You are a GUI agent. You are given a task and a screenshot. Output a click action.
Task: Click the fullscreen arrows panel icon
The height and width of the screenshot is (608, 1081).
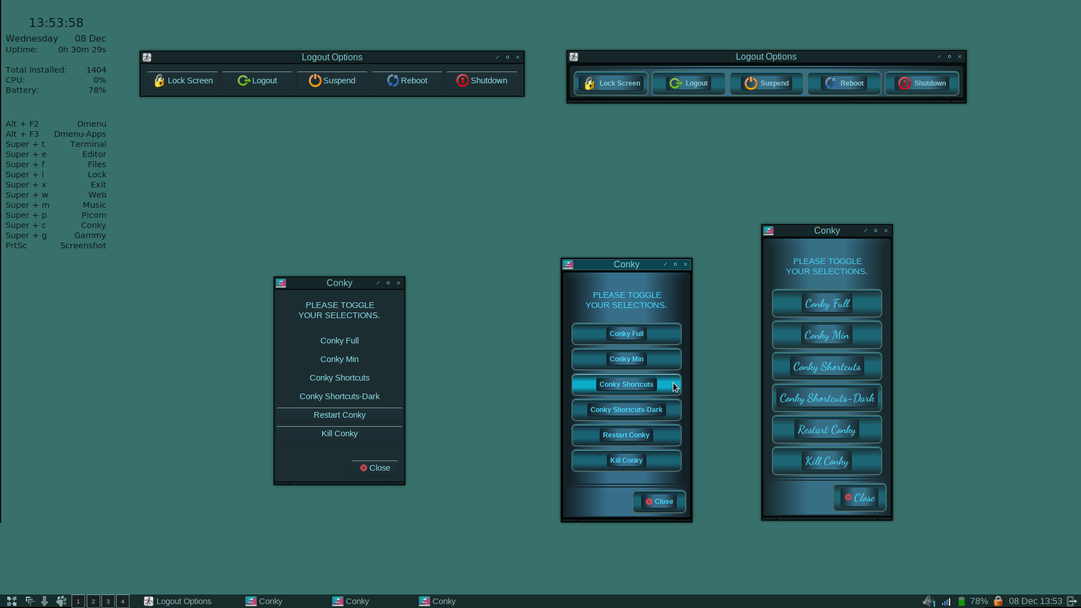pyautogui.click(x=12, y=601)
